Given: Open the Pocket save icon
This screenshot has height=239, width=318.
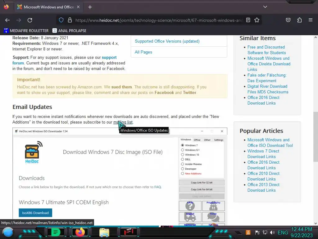Looking at the screenshot, I should (x=288, y=20).
